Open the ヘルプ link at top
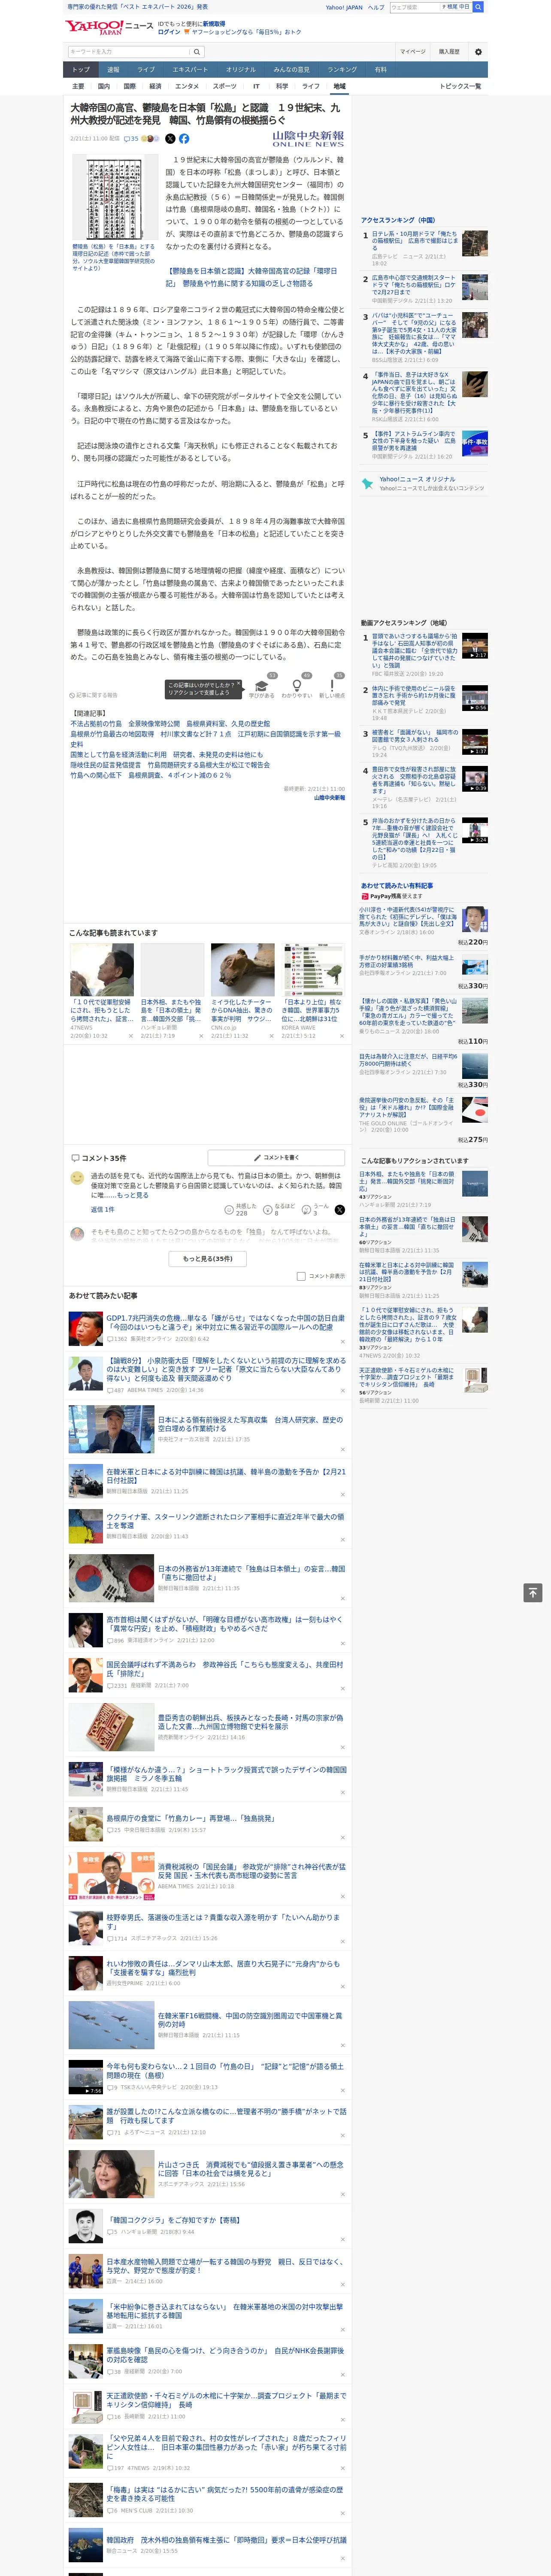Screen dimensions: 551x2576 (376, 7)
